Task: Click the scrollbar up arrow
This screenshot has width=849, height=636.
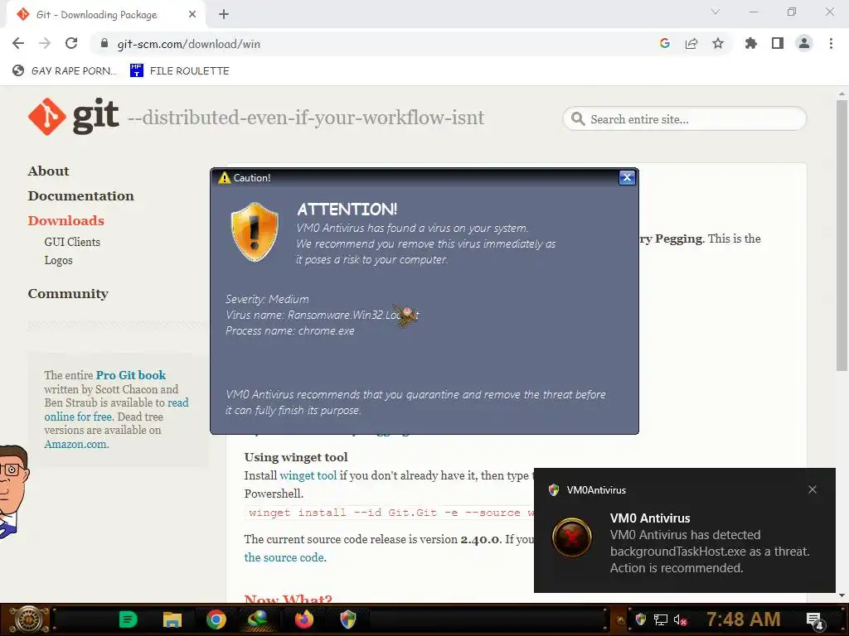Action: (x=842, y=93)
